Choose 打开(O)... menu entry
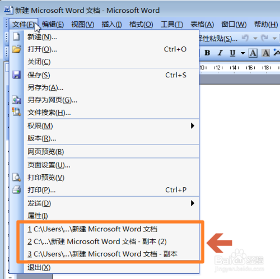Viewport: 280px width, 279px height. 104,49
